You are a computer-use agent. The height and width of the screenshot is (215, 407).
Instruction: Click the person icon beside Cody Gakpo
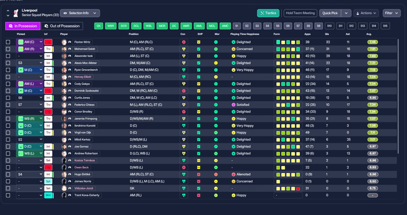70,84
